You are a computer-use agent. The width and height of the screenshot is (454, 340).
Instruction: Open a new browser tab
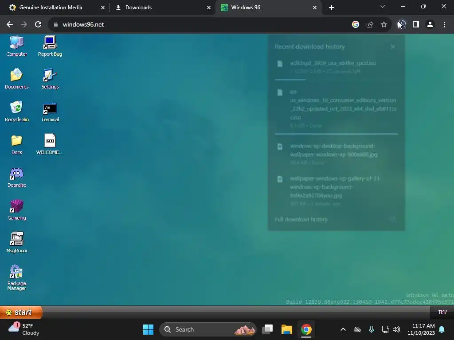click(x=332, y=8)
